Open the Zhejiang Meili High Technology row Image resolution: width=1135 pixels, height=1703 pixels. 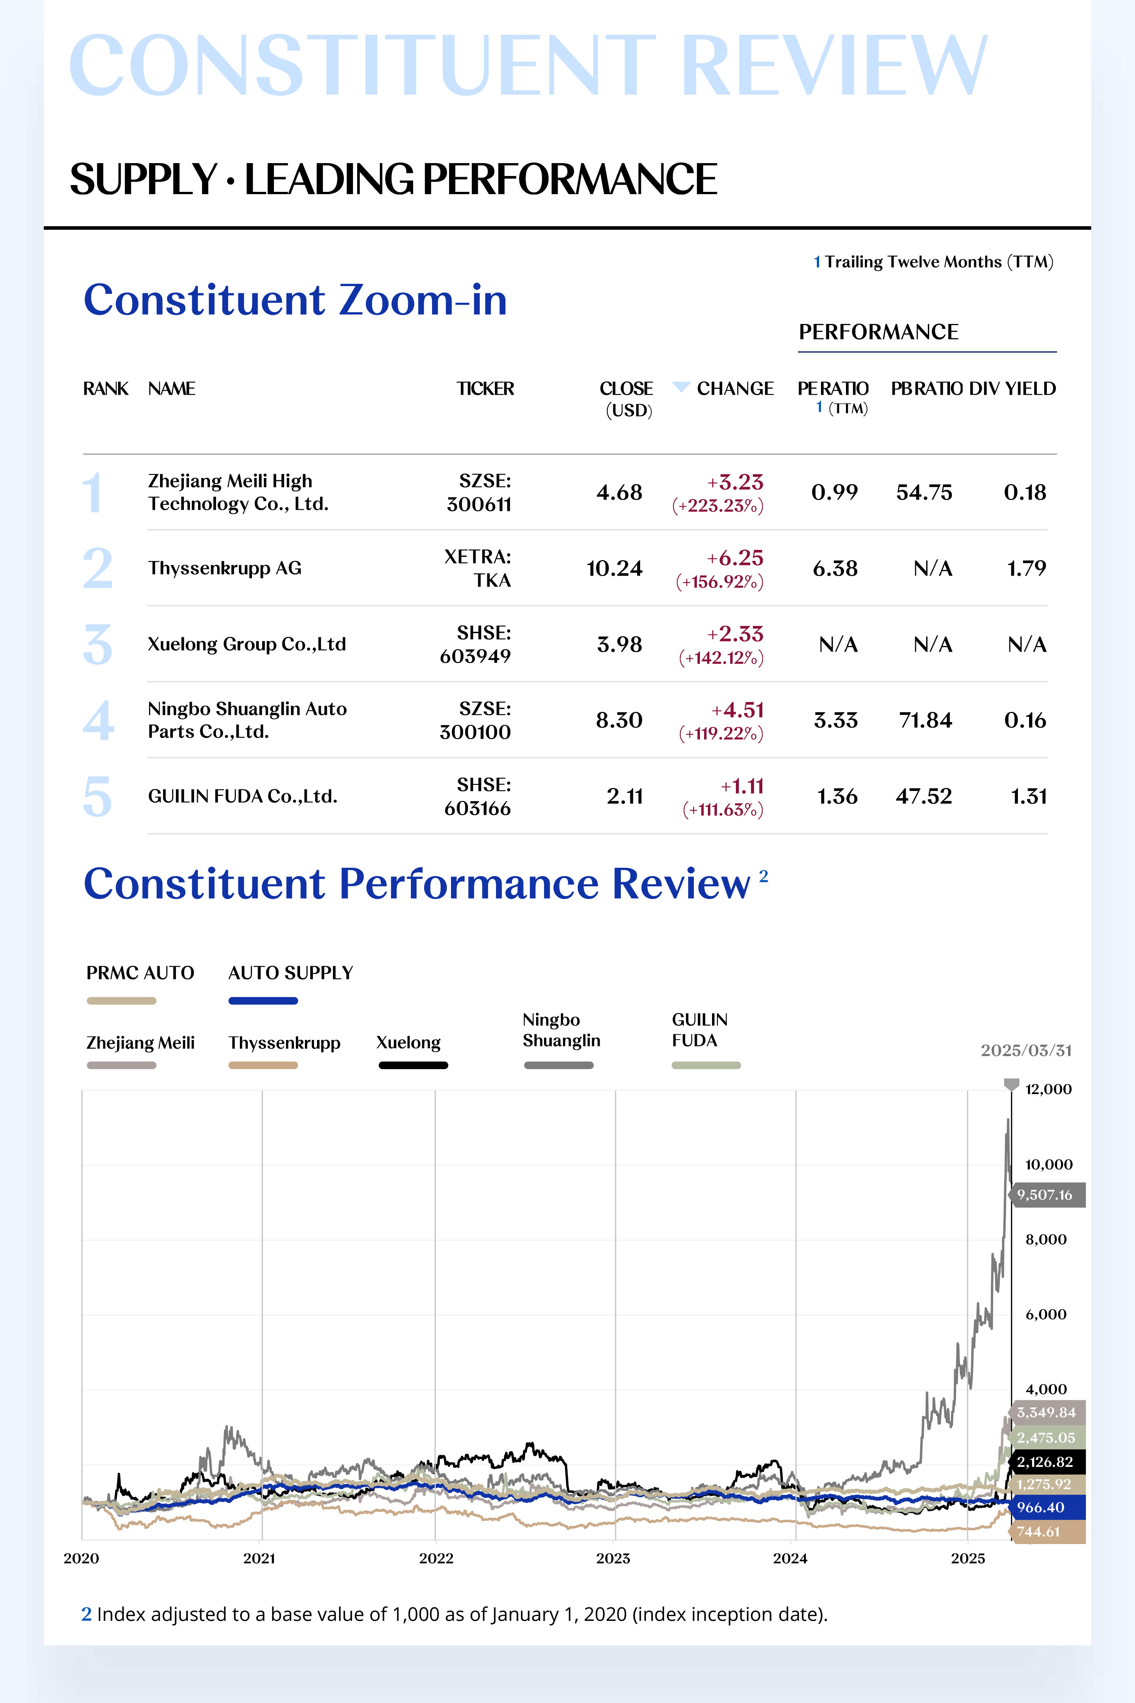point(564,492)
